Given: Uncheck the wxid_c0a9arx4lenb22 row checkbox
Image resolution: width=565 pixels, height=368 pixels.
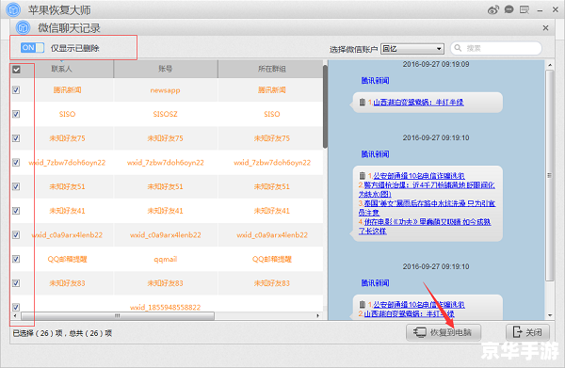Looking at the screenshot, I should pos(16,234).
